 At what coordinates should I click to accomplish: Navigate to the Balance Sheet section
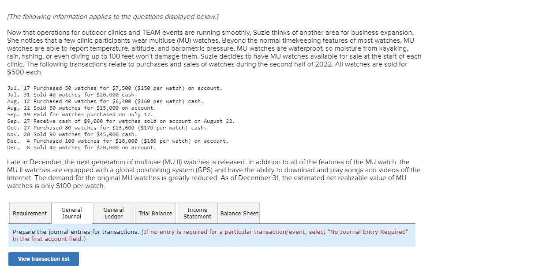click(x=239, y=213)
